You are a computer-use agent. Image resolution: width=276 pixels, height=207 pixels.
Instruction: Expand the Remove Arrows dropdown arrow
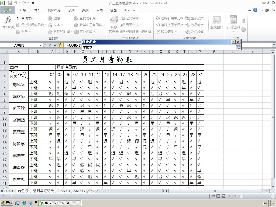coord(176,32)
